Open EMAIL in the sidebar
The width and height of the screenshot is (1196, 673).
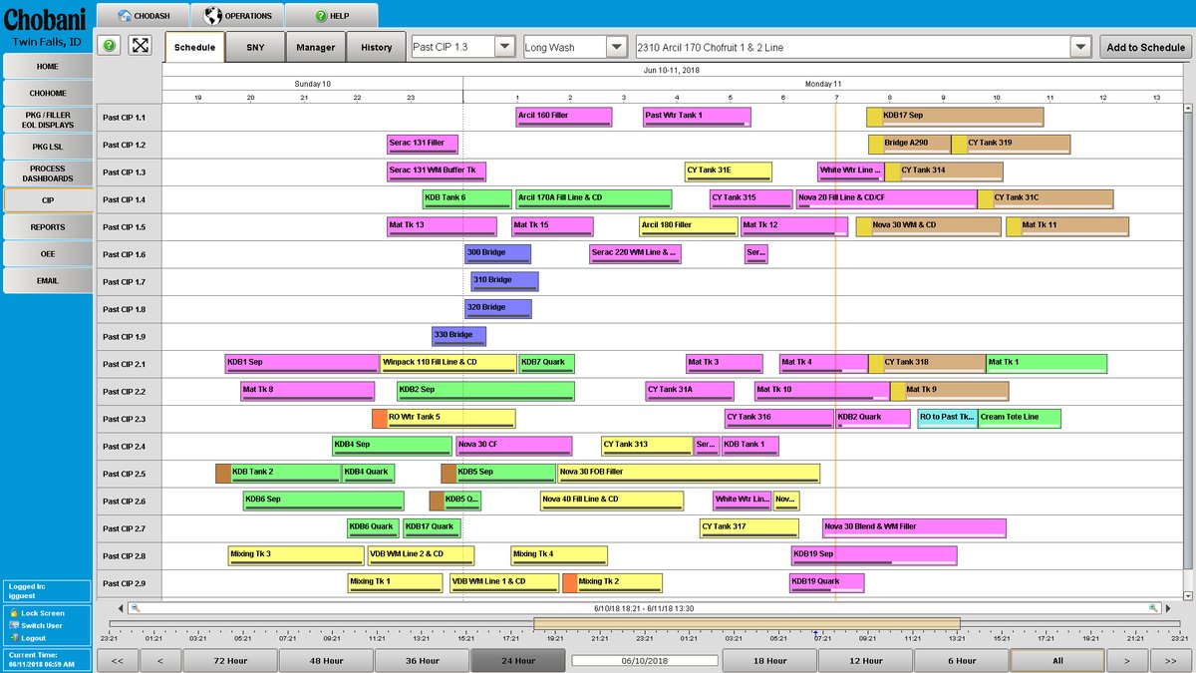[x=48, y=280]
